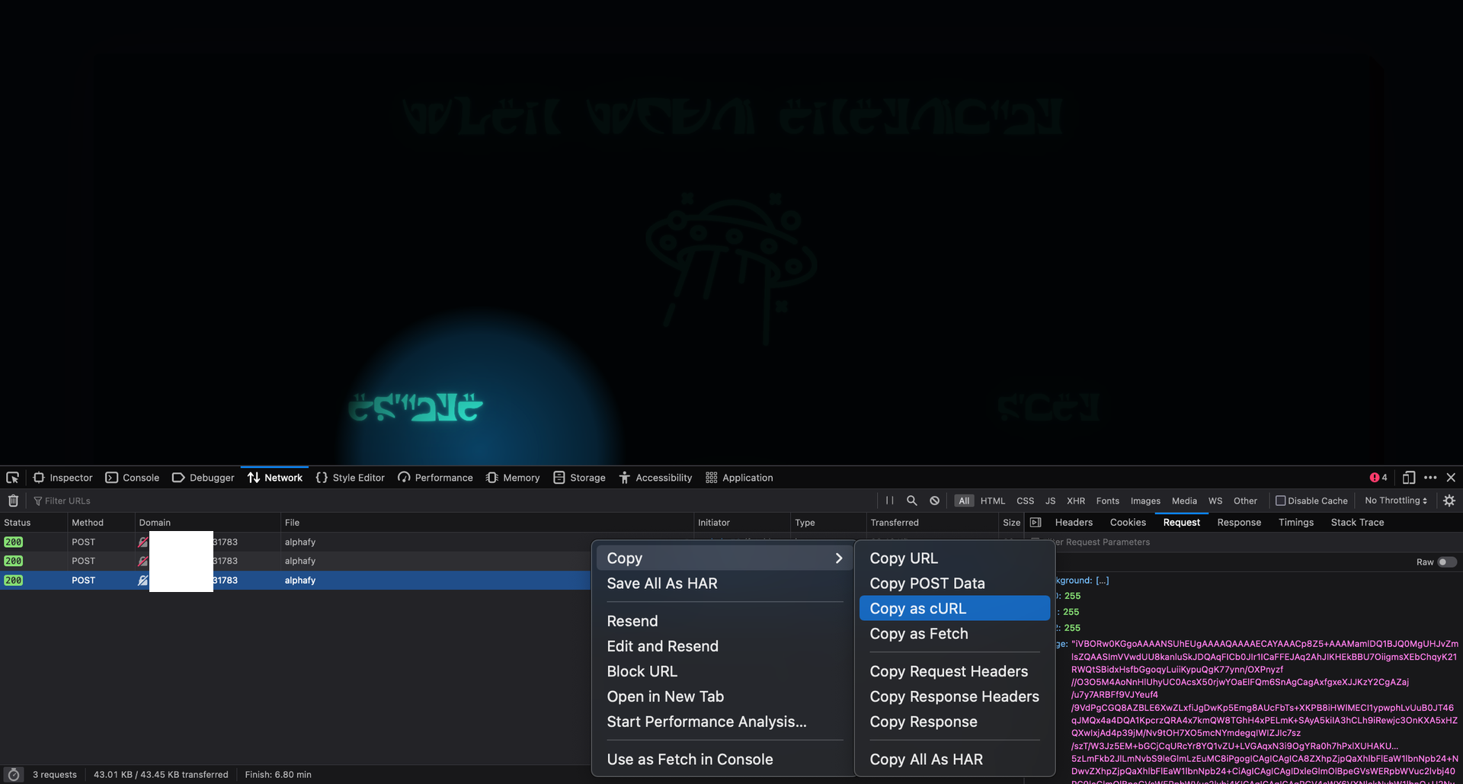Filter requests by HTML

(993, 501)
